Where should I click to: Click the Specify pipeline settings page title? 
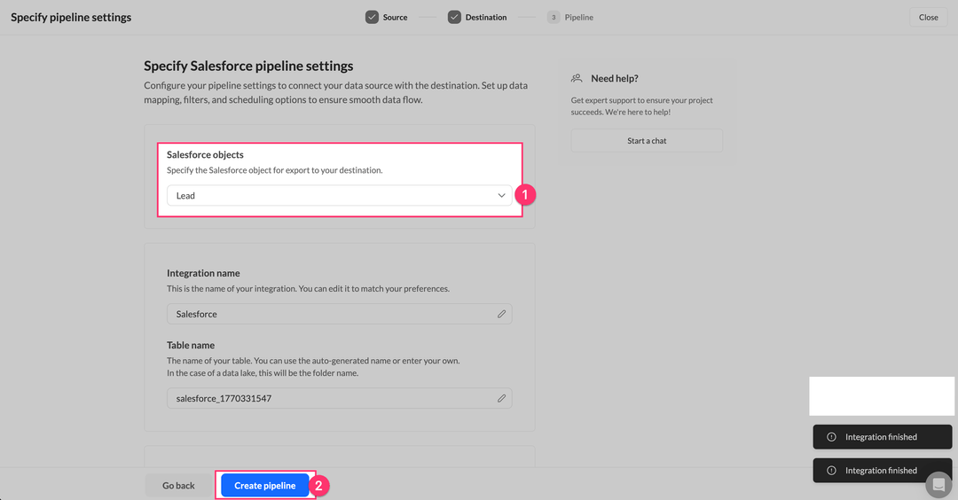71,17
